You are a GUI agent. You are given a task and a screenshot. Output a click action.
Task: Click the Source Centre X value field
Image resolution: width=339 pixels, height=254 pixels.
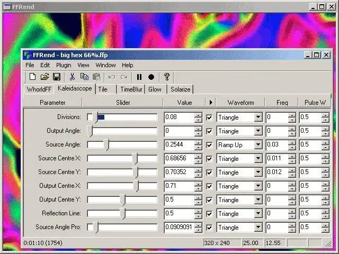click(179, 159)
